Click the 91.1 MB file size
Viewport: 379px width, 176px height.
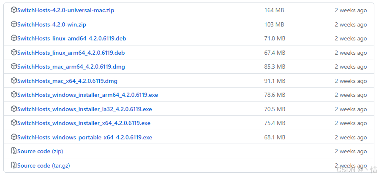275,81
